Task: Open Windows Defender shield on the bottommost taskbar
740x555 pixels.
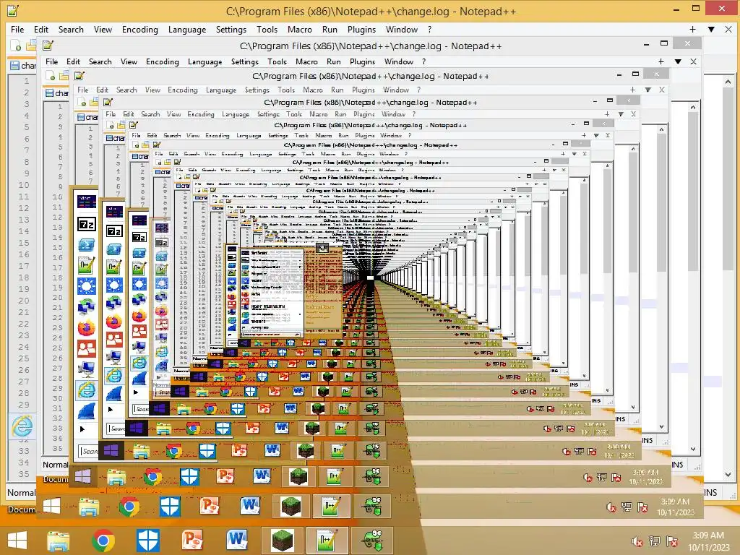Action: pyautogui.click(x=147, y=541)
